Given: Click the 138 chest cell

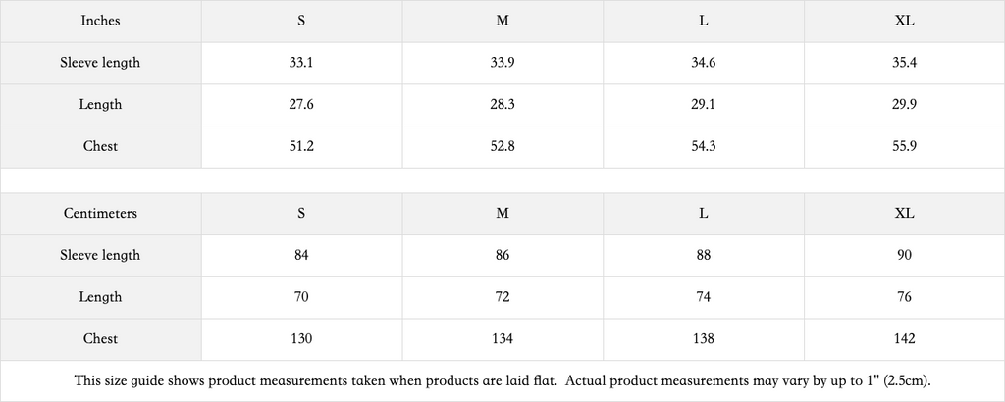Looking at the screenshot, I should click(704, 338).
